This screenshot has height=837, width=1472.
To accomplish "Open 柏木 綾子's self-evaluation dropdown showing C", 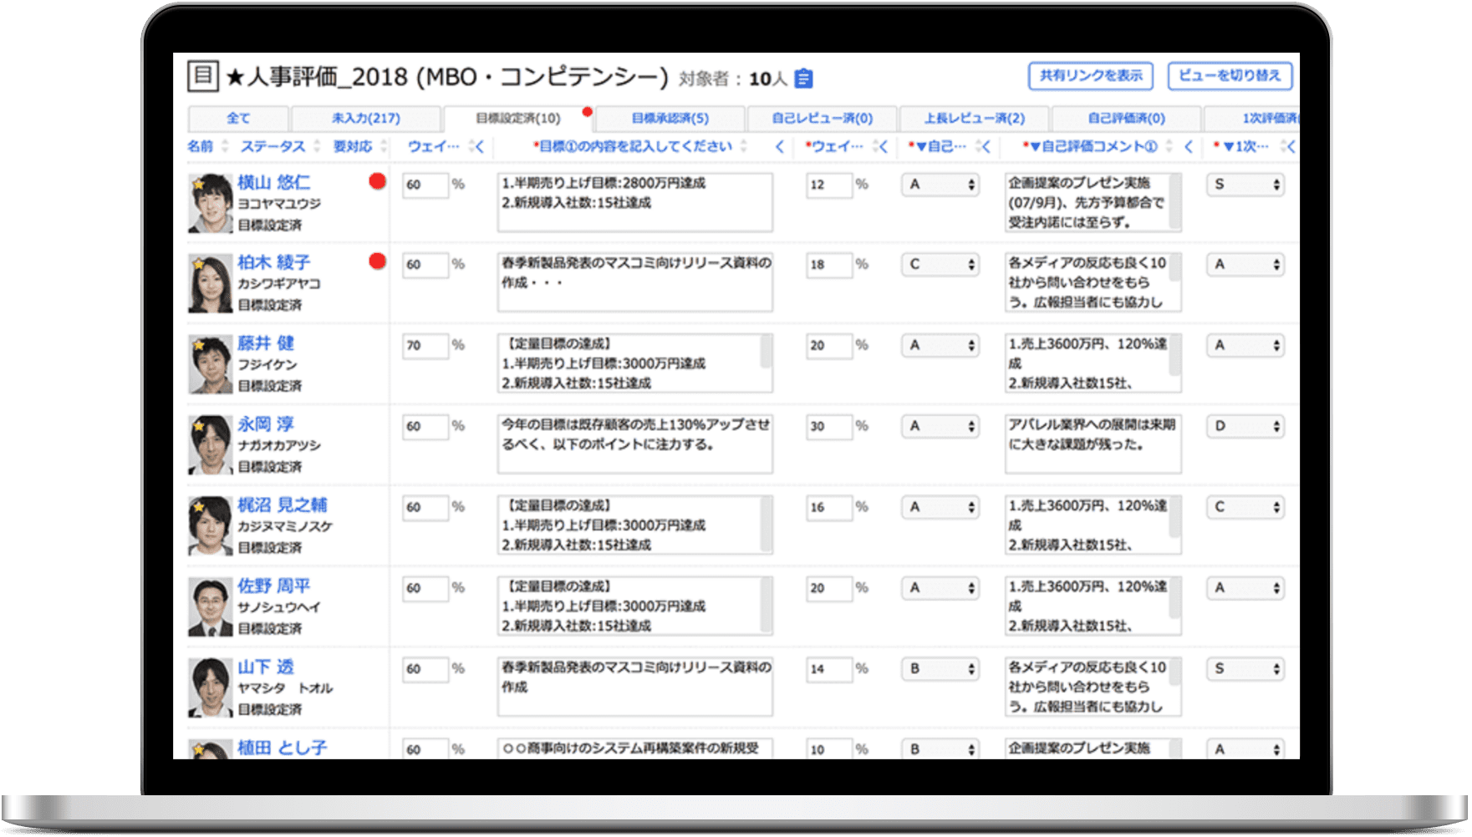I will [x=940, y=265].
